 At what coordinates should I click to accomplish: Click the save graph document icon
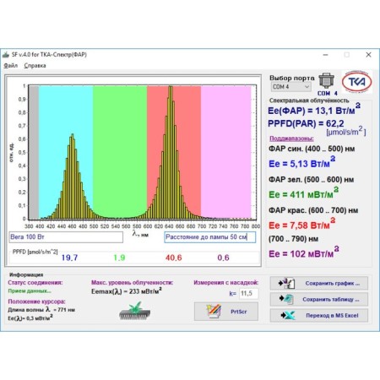(286, 283)
